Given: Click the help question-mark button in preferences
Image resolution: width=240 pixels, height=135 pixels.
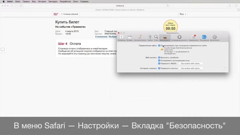Looking at the screenshot, I should tap(224, 68).
